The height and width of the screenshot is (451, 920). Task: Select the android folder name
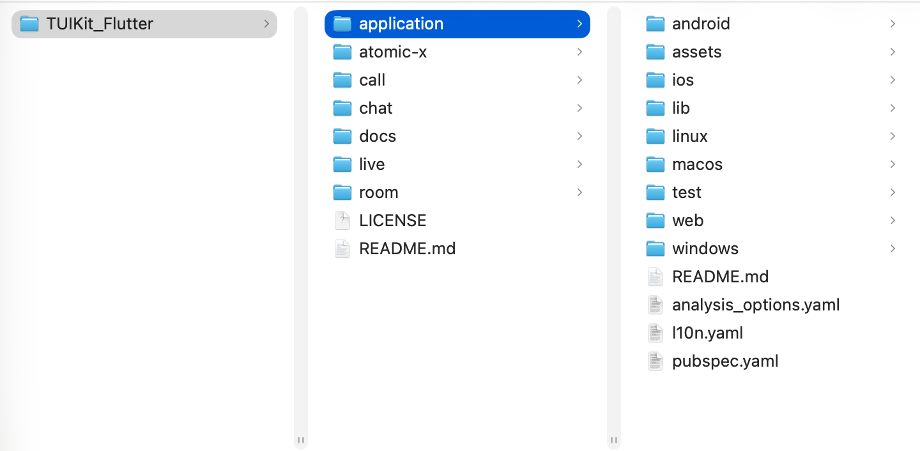701,24
